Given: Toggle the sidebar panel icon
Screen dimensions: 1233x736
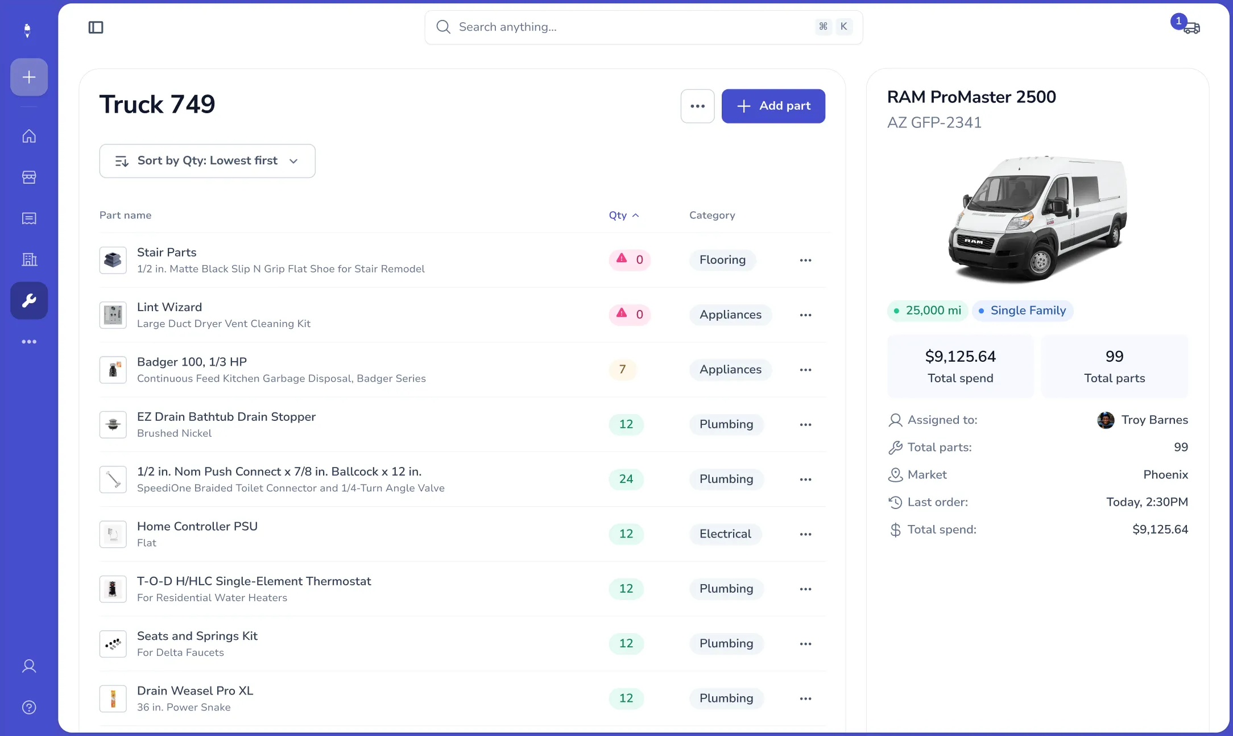Looking at the screenshot, I should coord(96,27).
